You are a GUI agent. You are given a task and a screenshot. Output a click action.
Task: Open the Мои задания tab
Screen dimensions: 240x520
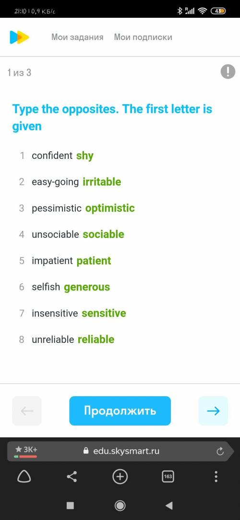77,37
